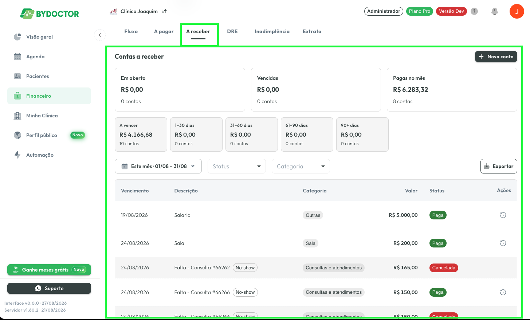Screen dimensions: 530x320
Task: Click the plus icon in Nova conta
Action: 481,56
